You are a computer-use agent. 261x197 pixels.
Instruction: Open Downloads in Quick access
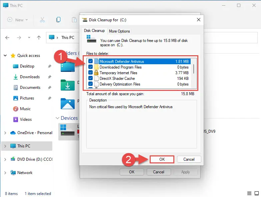(30, 77)
